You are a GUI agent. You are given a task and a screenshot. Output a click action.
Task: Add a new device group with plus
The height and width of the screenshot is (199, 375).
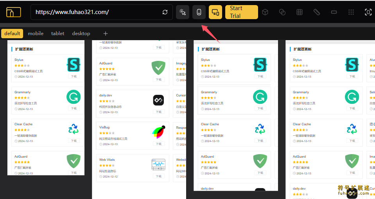[106, 34]
